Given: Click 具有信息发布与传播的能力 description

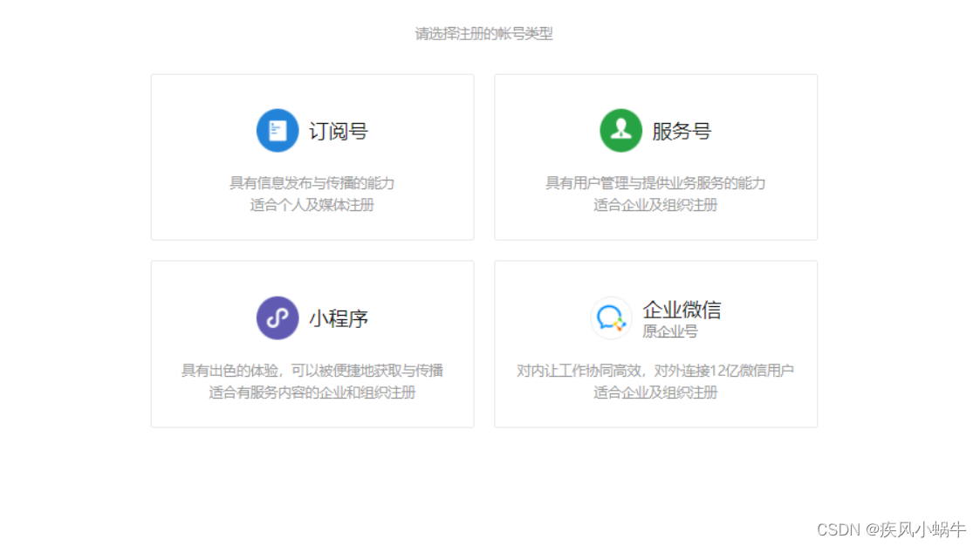Looking at the screenshot, I should click(312, 183).
